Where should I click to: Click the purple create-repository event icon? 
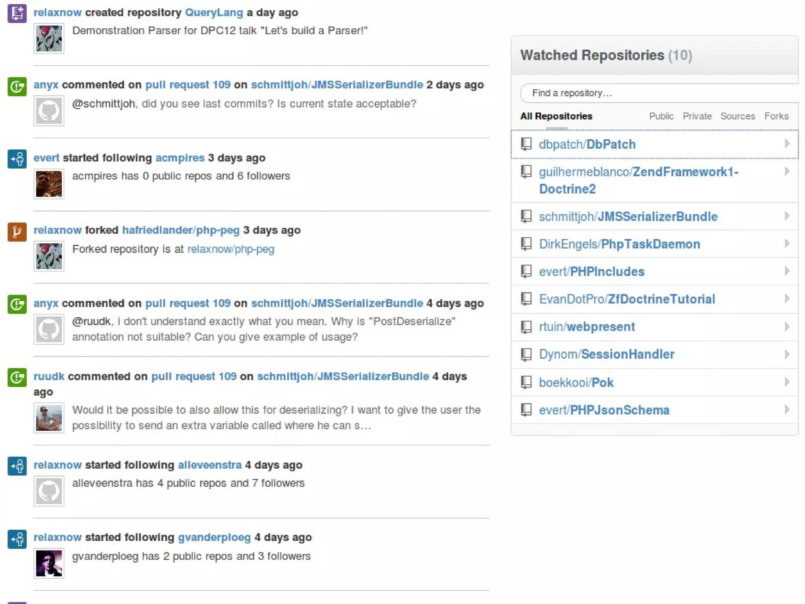[17, 13]
